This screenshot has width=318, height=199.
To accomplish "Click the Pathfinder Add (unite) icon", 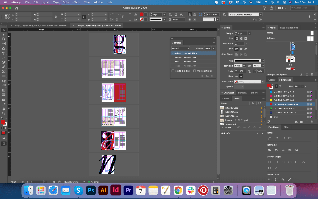I will click(x=269, y=150).
